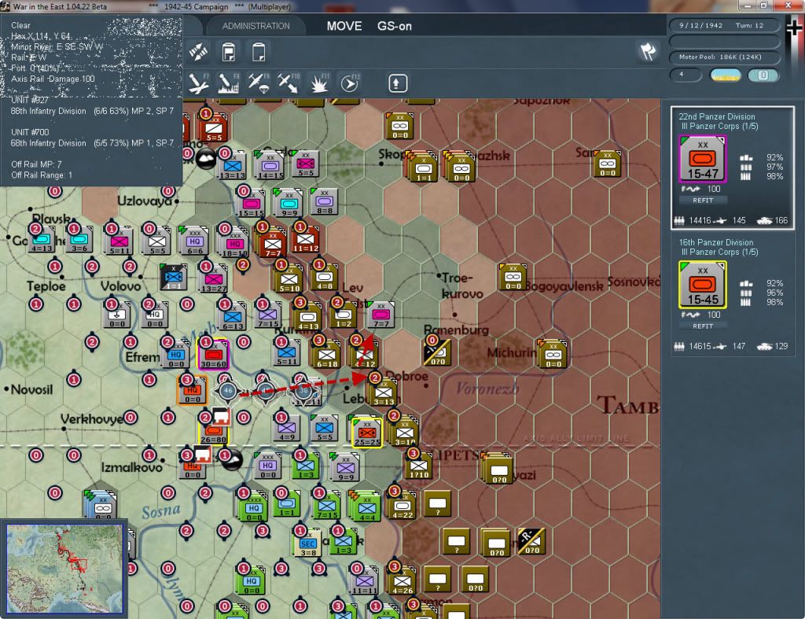Click the Soviet counter labeled 4=26
Screen dimensions: 805x619
coord(402,581)
